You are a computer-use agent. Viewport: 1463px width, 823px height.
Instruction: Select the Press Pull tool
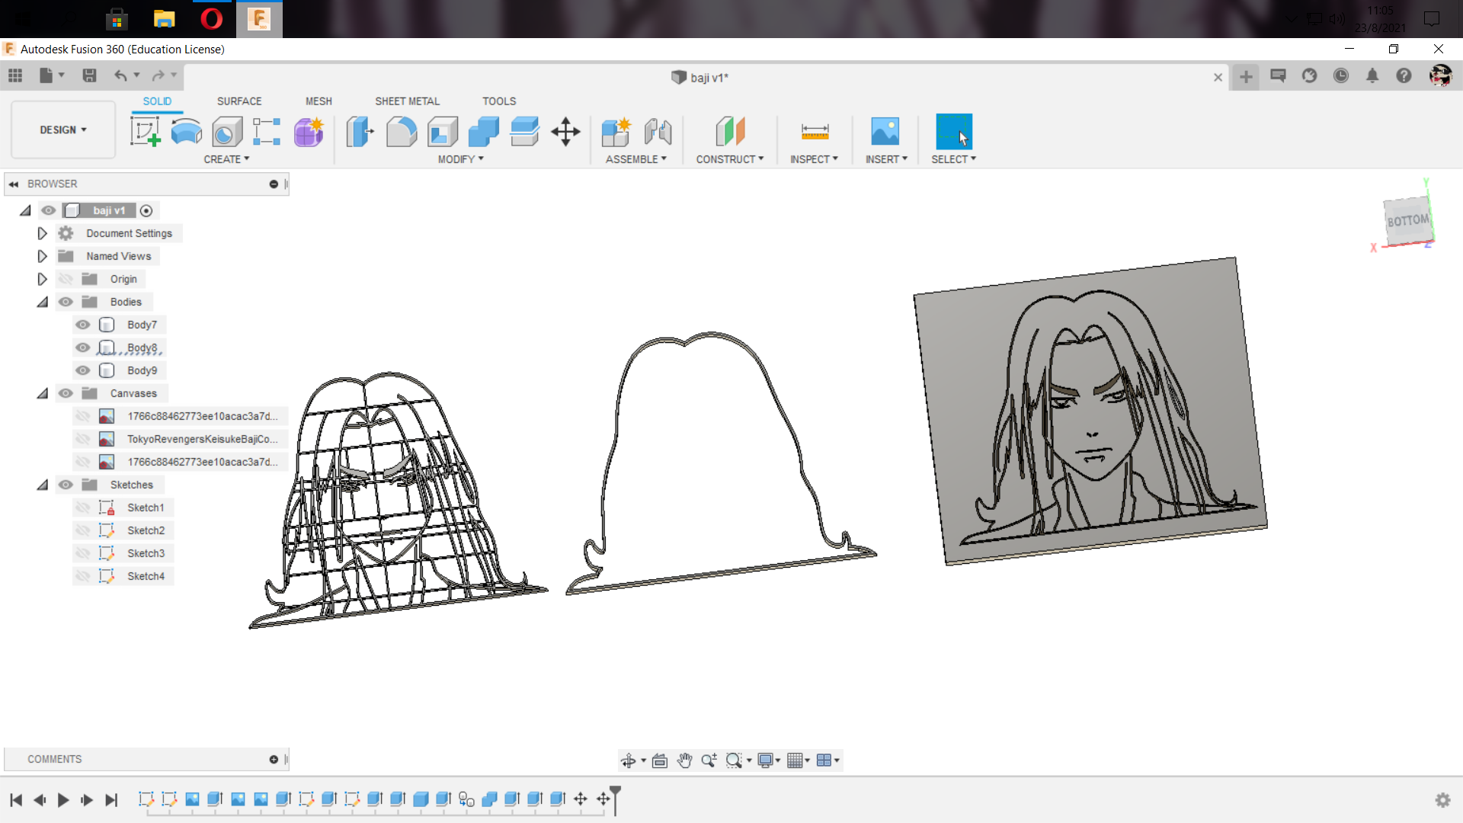click(x=360, y=131)
